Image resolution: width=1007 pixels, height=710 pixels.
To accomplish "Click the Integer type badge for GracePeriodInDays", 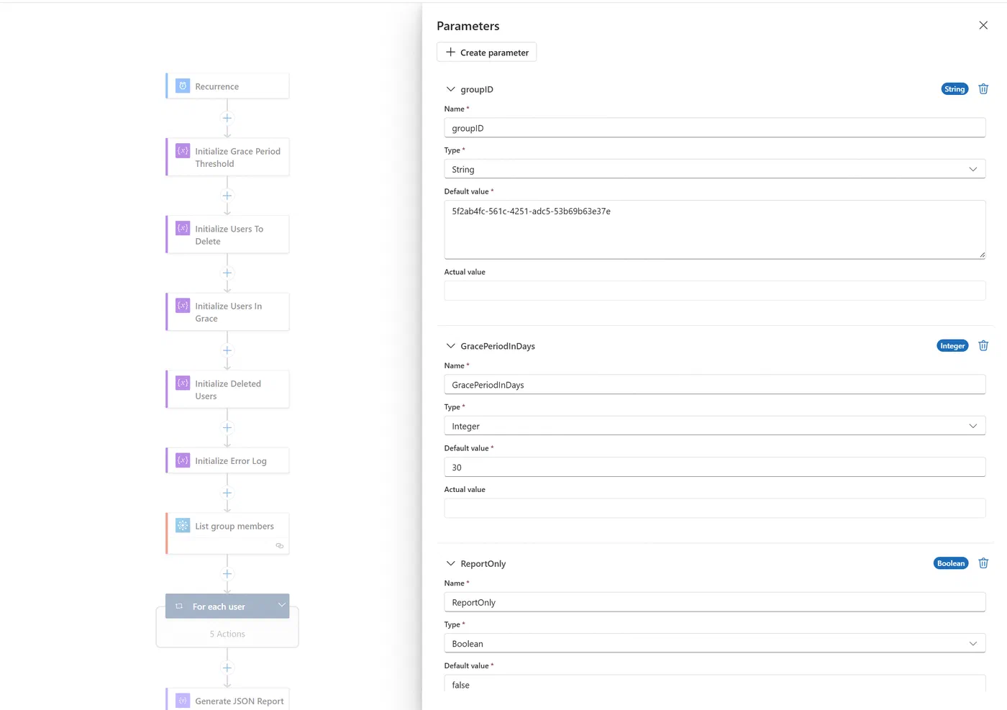I will tap(952, 346).
